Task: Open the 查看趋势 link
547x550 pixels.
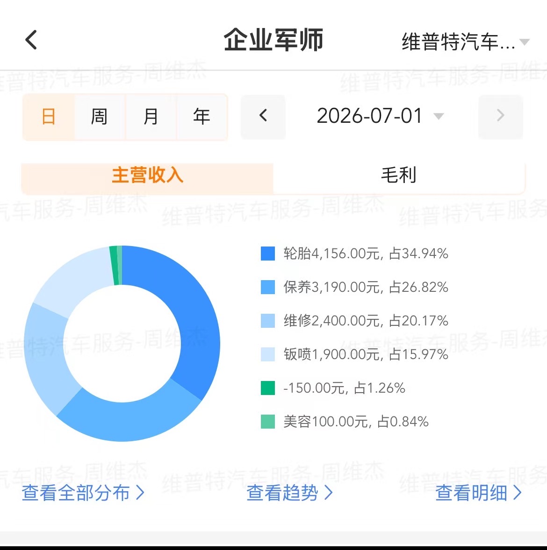Action: pos(290,493)
